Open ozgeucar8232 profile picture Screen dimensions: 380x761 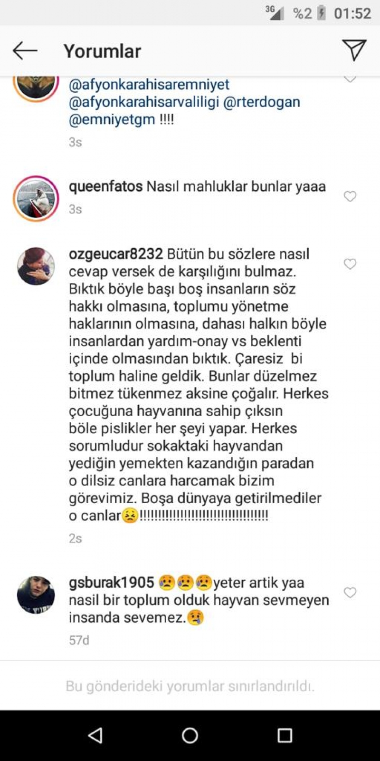pyautogui.click(x=36, y=266)
